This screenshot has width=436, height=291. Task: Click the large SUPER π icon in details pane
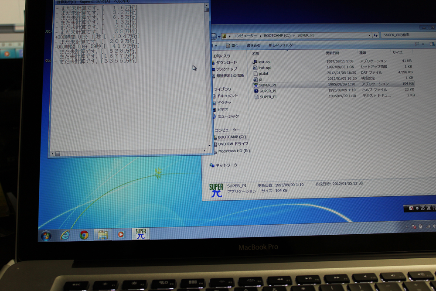coord(216,190)
